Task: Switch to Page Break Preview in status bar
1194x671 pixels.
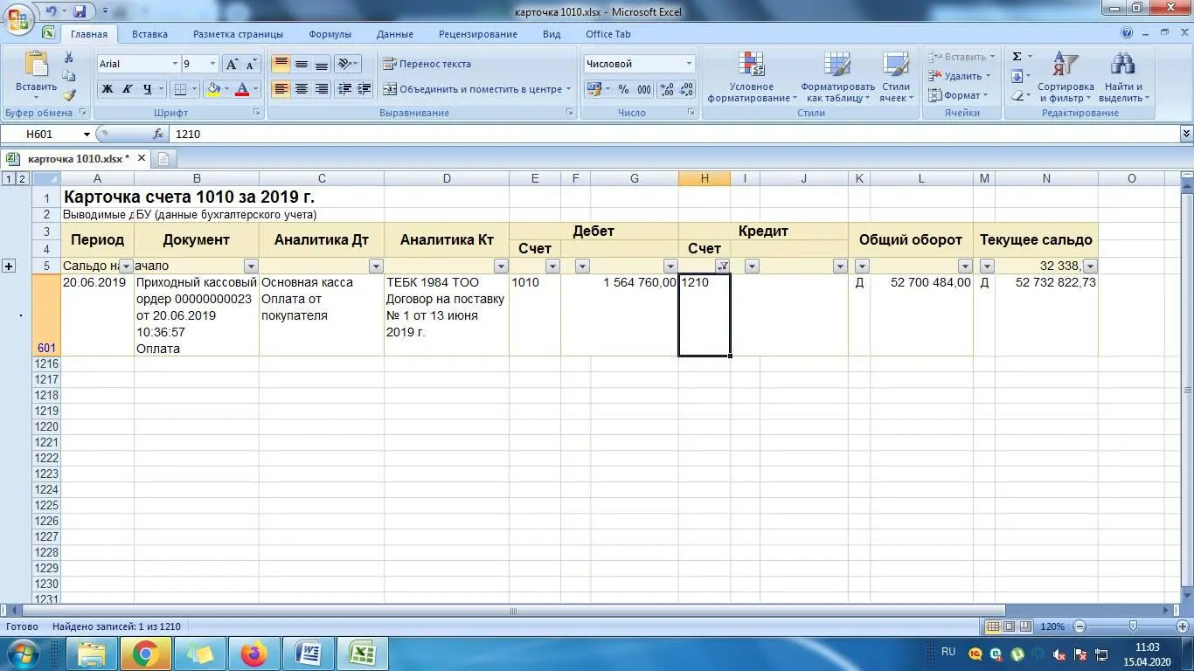Action: 1024,626
